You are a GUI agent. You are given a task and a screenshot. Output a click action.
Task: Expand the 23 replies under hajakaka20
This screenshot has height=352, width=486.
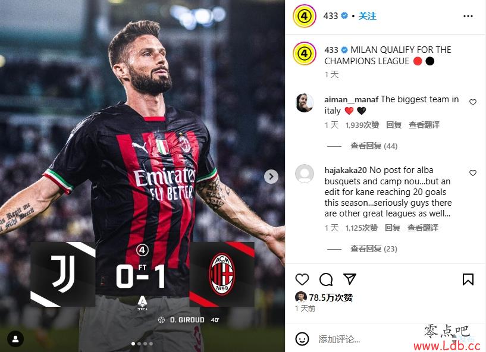coord(374,249)
